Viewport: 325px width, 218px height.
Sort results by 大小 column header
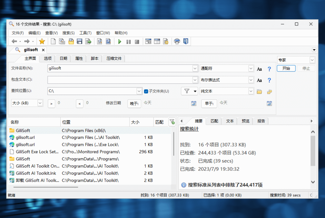point(142,122)
